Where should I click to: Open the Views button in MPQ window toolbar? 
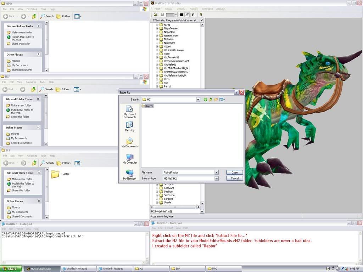[78, 16]
